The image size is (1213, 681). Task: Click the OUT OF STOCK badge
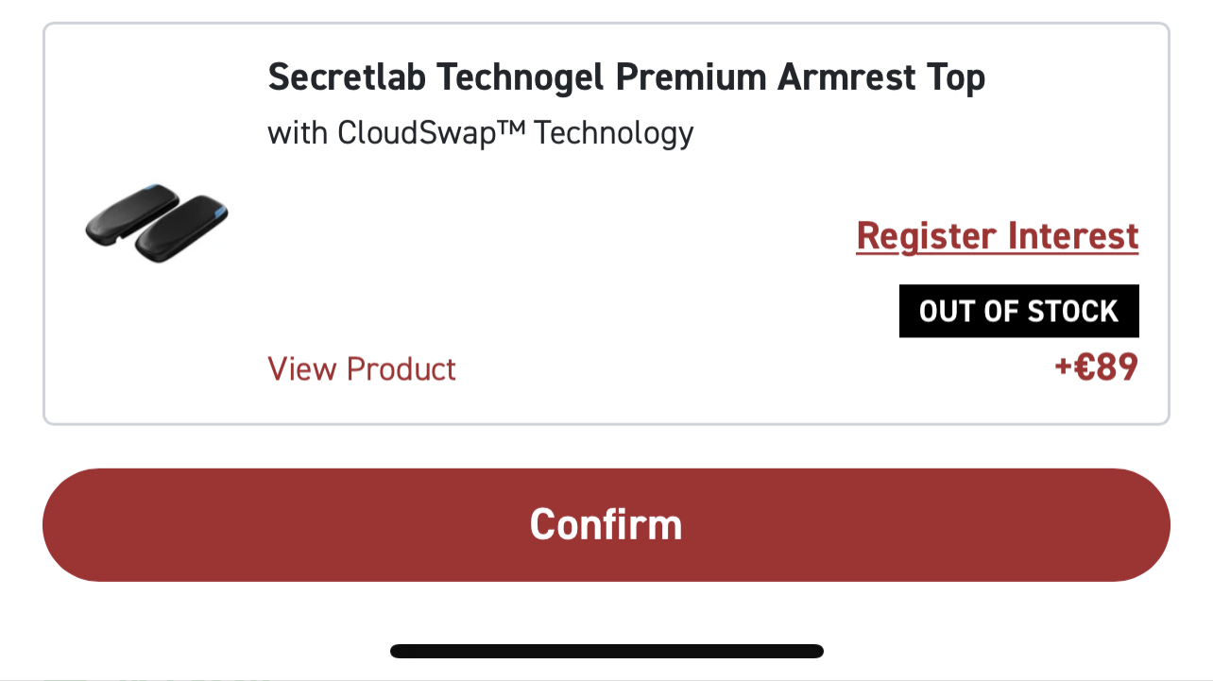1018,311
